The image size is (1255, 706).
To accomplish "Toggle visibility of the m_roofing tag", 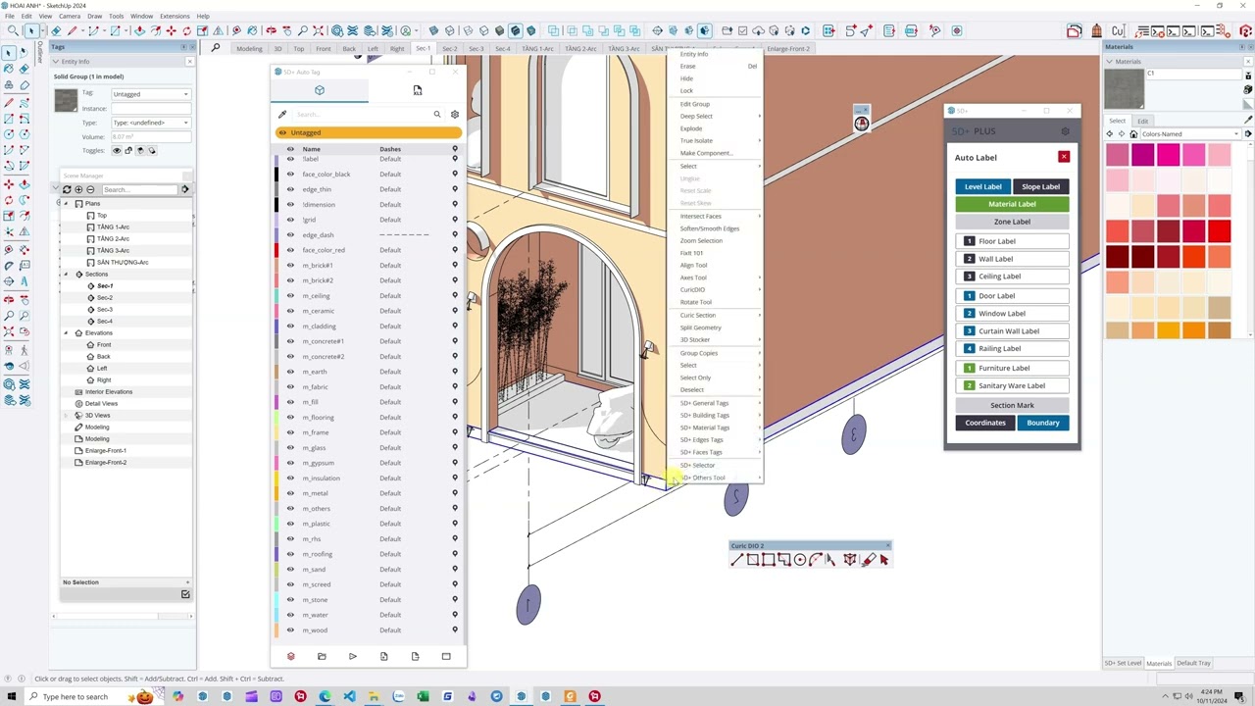I will point(290,554).
